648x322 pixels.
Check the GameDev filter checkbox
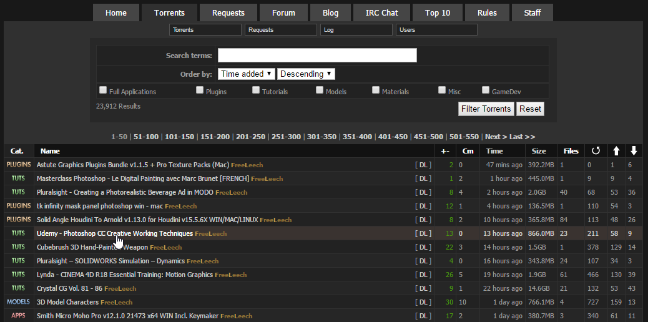click(486, 90)
